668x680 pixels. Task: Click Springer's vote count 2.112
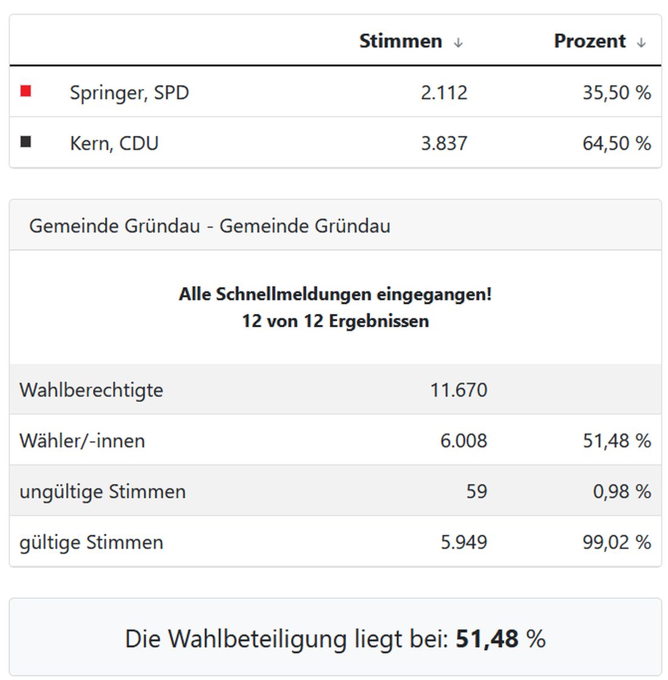click(x=444, y=92)
